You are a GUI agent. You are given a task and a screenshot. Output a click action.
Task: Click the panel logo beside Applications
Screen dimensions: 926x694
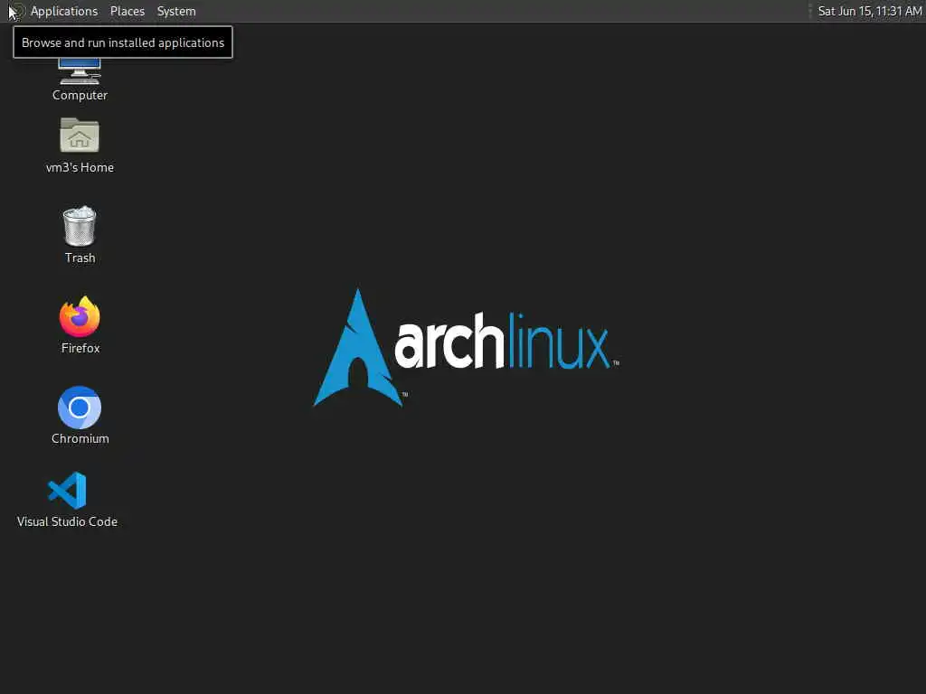click(16, 11)
